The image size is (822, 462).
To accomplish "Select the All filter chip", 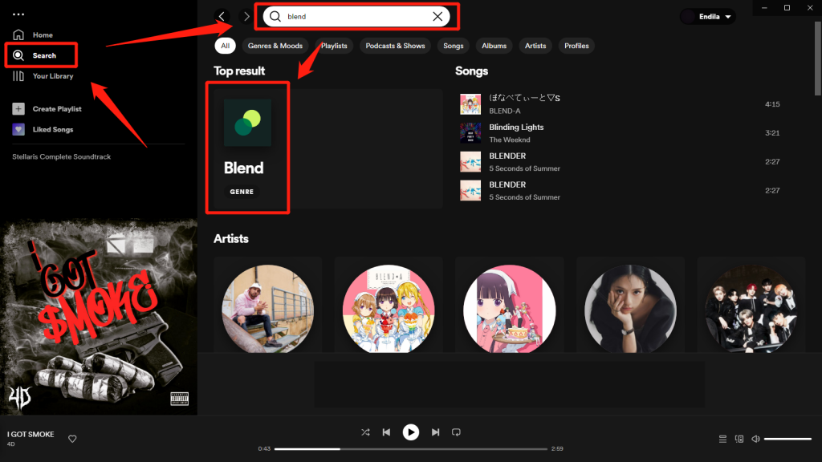I will (x=225, y=46).
